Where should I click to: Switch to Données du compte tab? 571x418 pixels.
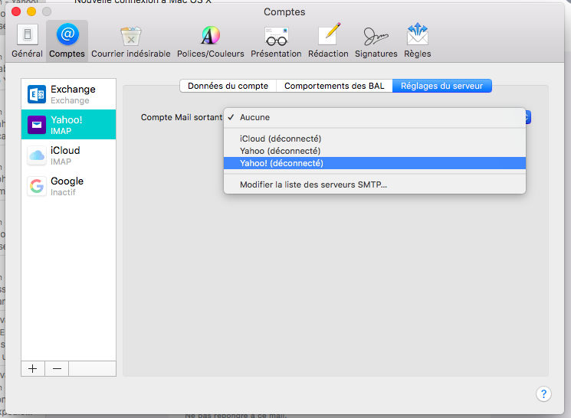pos(228,86)
